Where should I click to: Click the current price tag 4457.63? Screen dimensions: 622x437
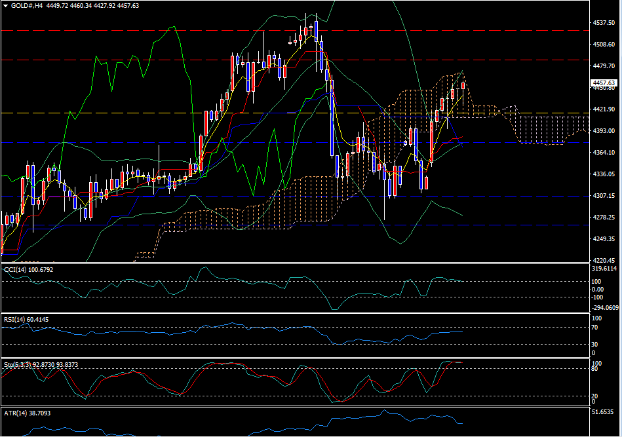(x=603, y=83)
